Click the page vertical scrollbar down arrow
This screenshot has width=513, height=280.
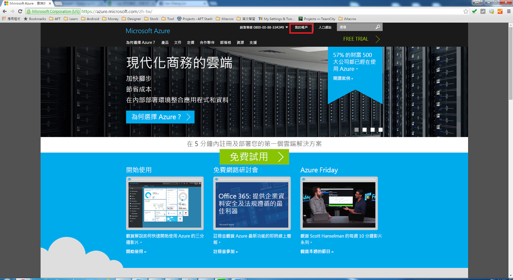coord(510,276)
